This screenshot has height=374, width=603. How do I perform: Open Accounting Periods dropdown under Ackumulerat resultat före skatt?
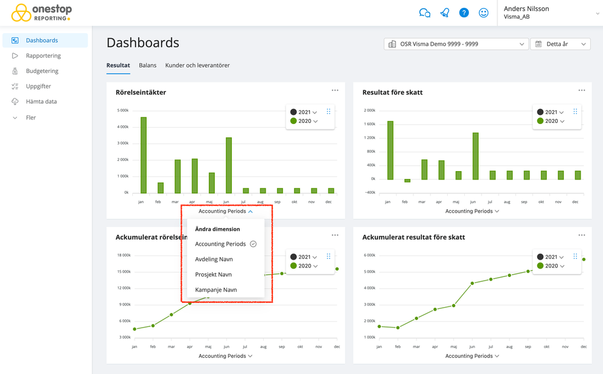pos(472,356)
